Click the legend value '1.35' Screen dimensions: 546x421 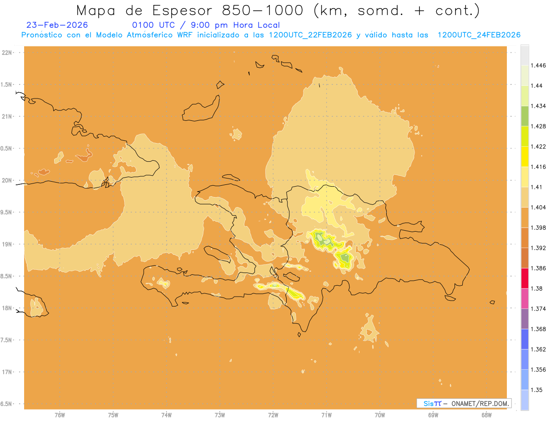tap(537, 390)
